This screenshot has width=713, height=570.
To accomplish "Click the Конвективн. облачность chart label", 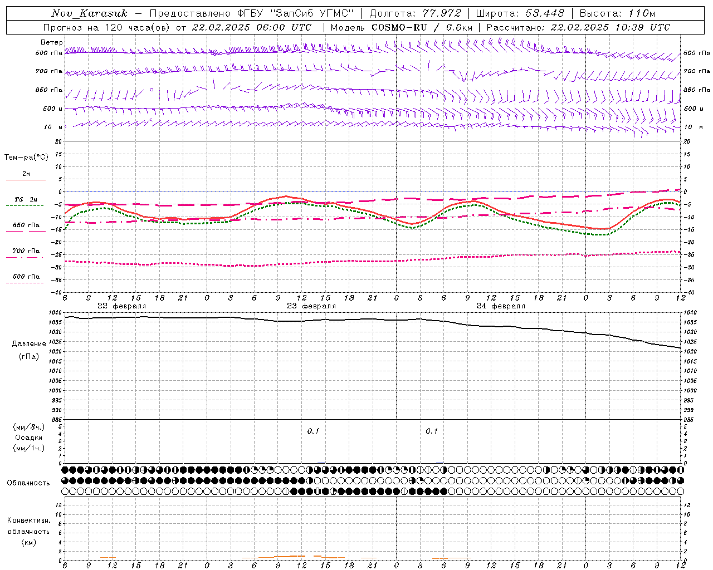I will 28,526.
